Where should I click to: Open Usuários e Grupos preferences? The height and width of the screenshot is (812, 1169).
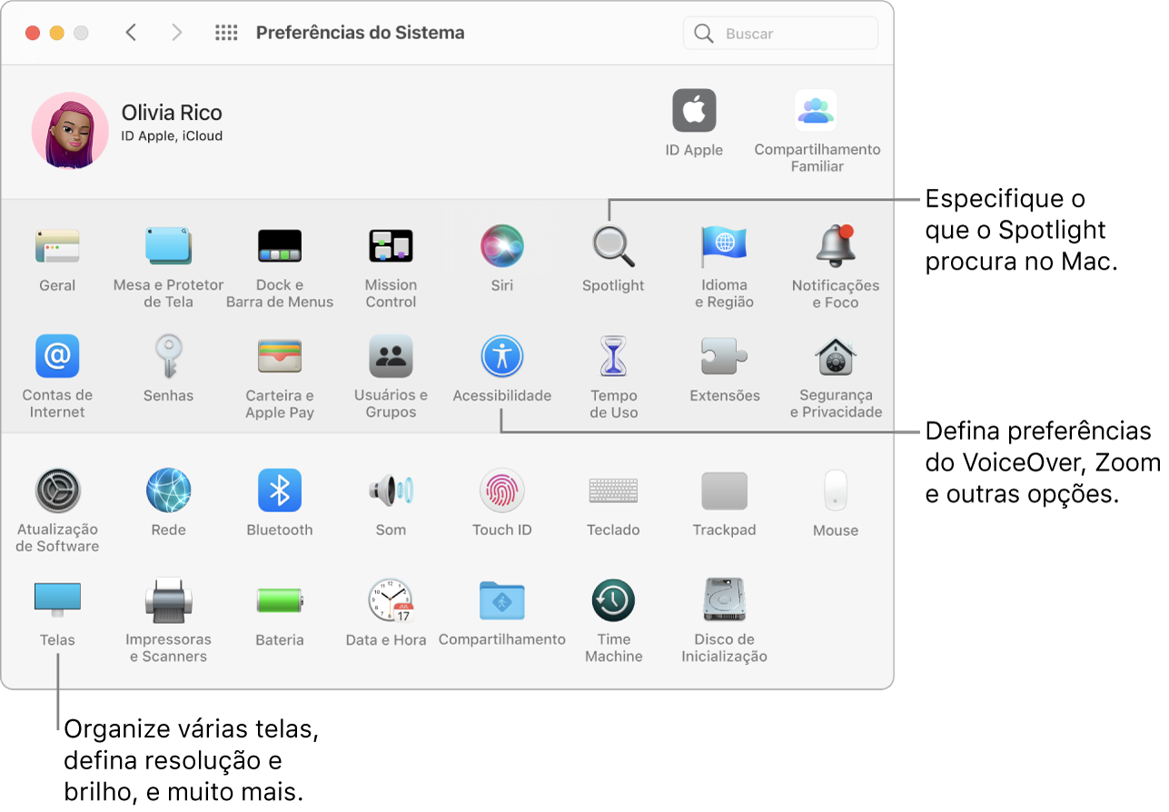tap(391, 356)
